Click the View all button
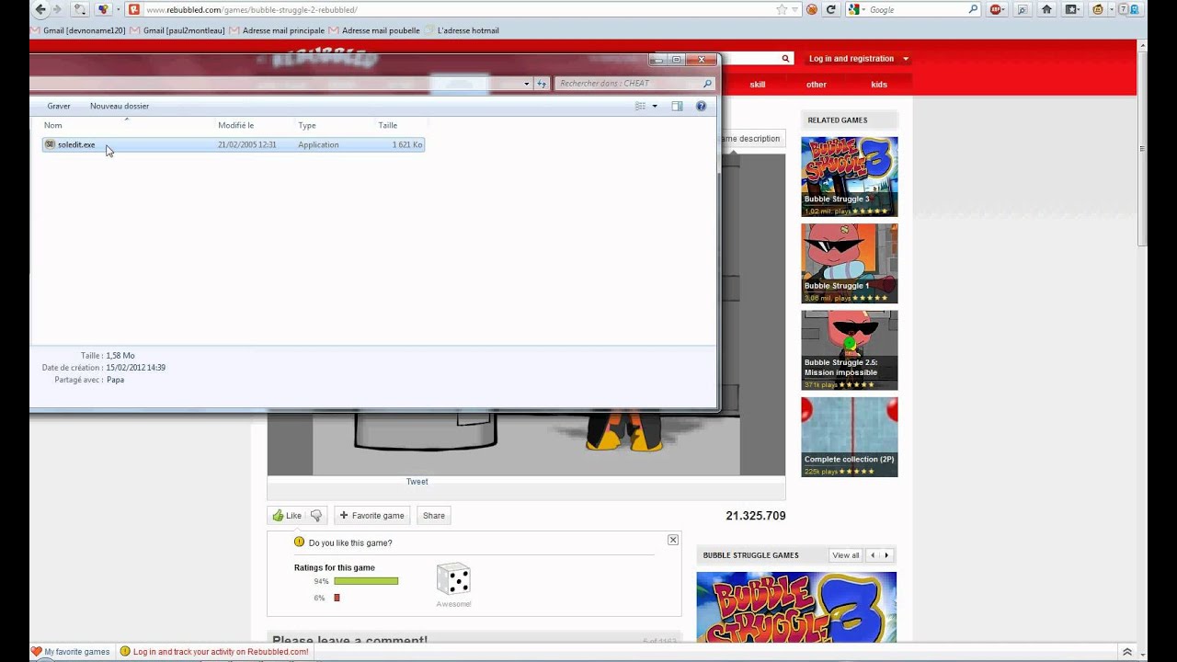 pos(846,555)
